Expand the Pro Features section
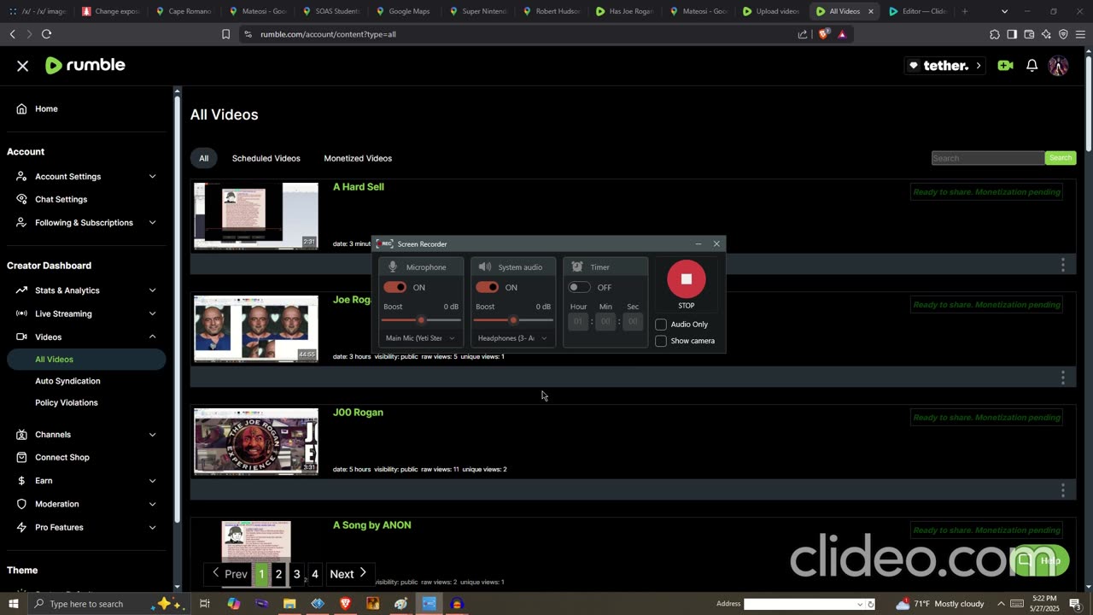Viewport: 1093px width, 615px height. pyautogui.click(x=85, y=527)
